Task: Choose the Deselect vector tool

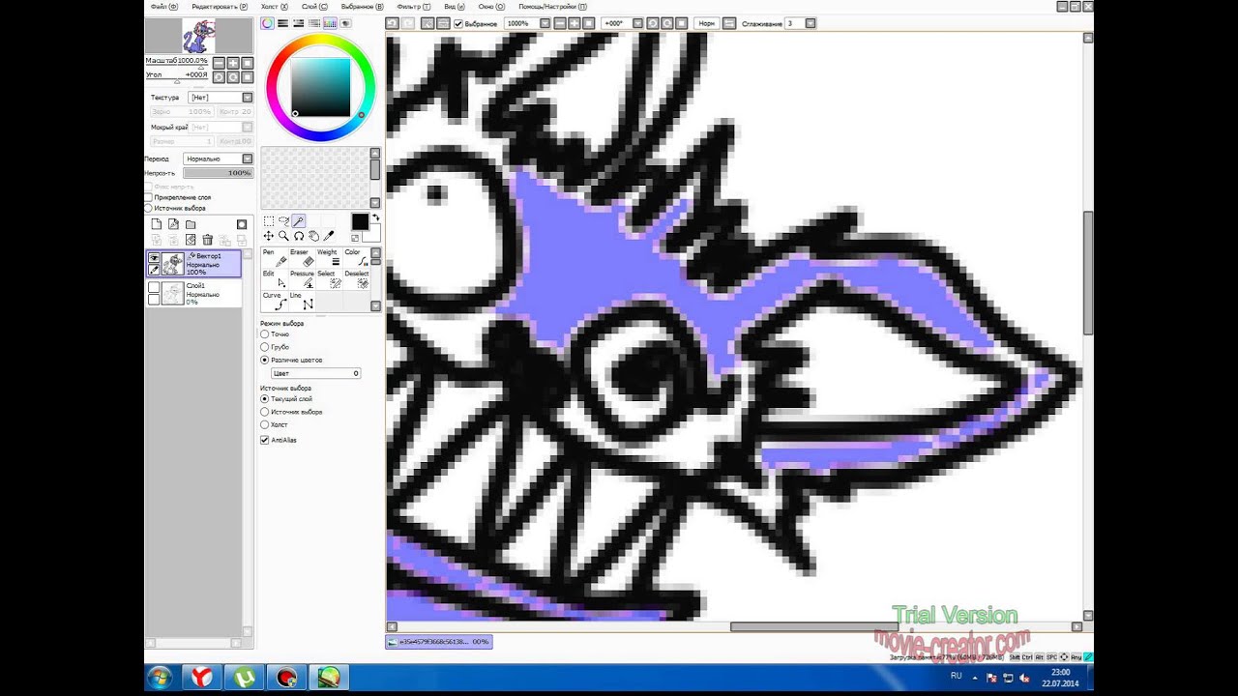Action: pos(357,279)
